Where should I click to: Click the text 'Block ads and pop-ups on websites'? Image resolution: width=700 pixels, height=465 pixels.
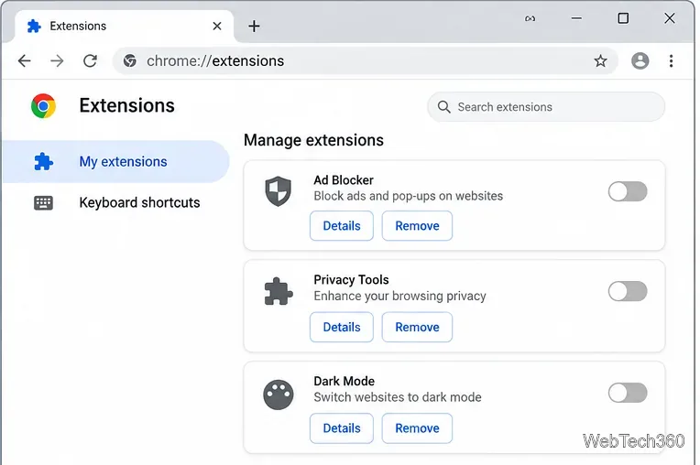(x=408, y=196)
